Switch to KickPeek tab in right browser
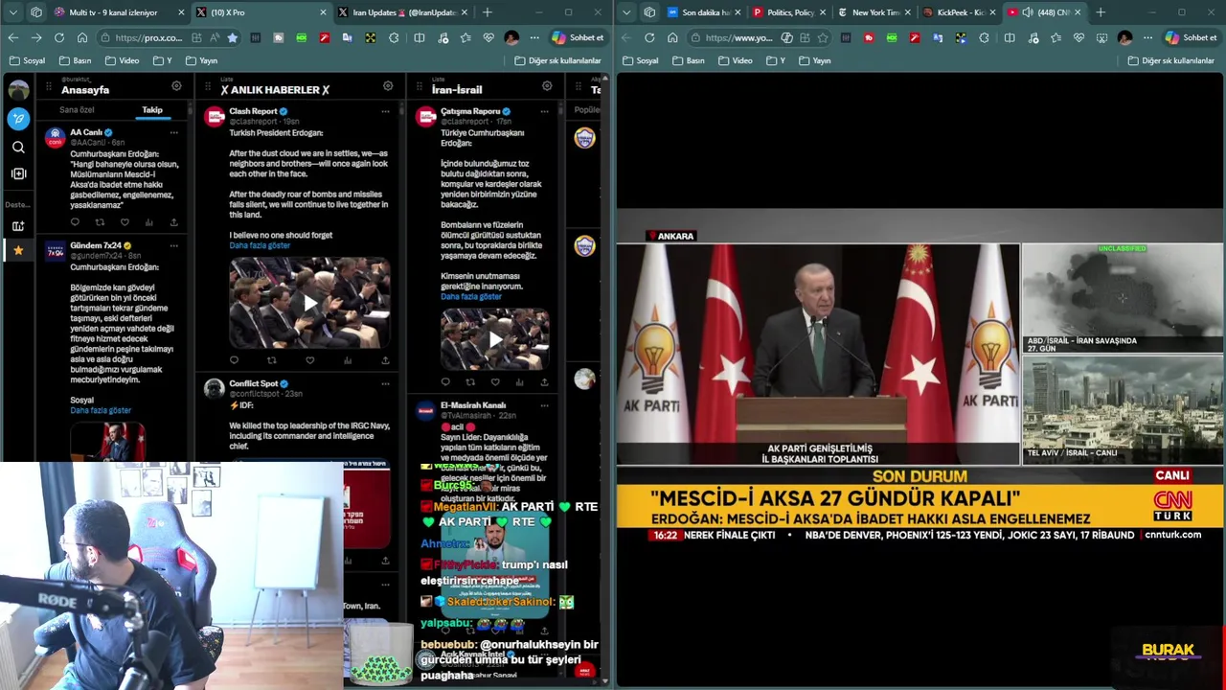 coord(959,12)
